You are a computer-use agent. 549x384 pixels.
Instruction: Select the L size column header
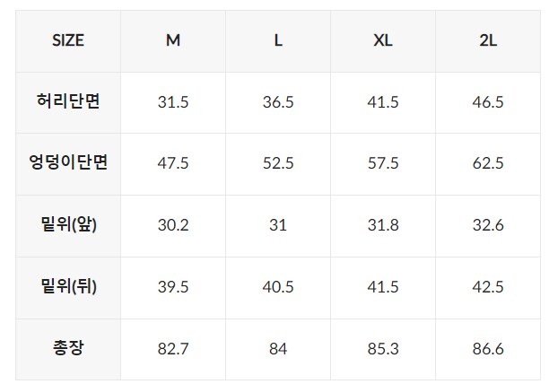coord(278,40)
